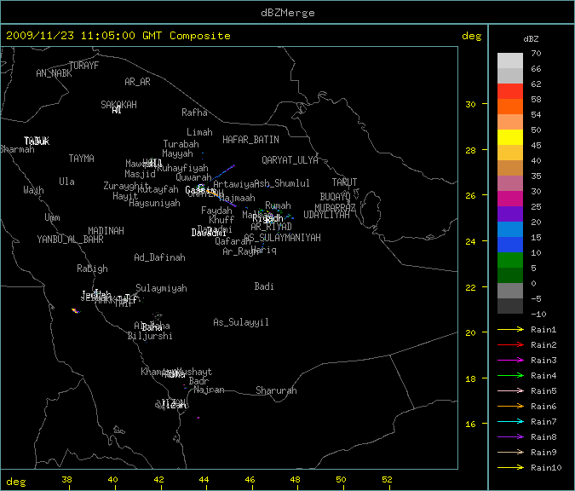The width and height of the screenshot is (575, 491).
Task: Click the dBZMerge title bar
Action: (x=287, y=12)
